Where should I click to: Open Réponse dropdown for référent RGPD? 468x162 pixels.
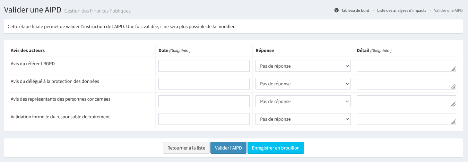(303, 66)
